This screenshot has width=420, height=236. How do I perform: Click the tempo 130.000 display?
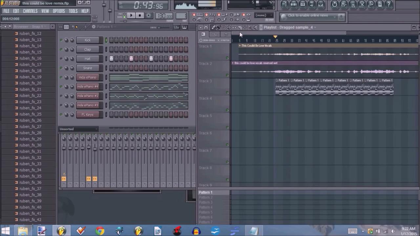pyautogui.click(x=164, y=16)
